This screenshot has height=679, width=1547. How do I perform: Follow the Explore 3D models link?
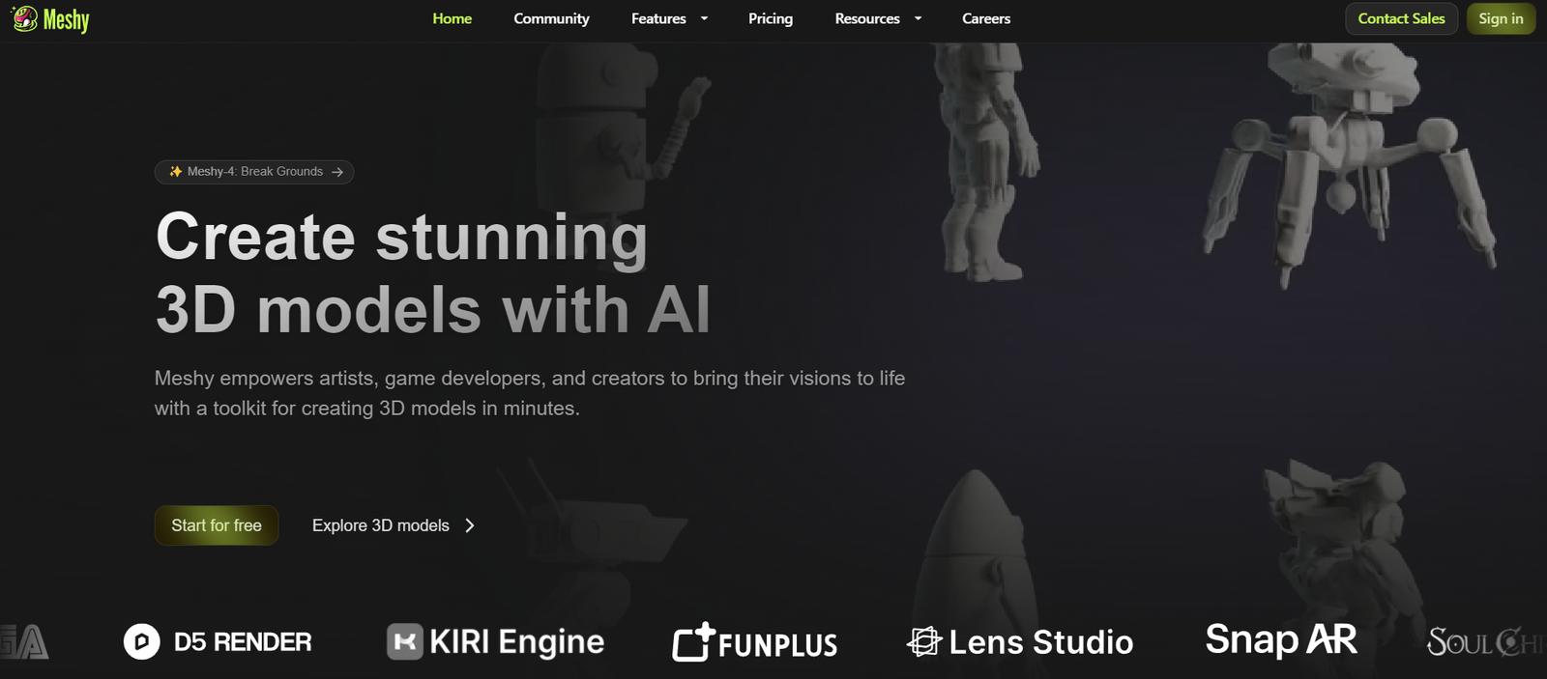coord(380,525)
